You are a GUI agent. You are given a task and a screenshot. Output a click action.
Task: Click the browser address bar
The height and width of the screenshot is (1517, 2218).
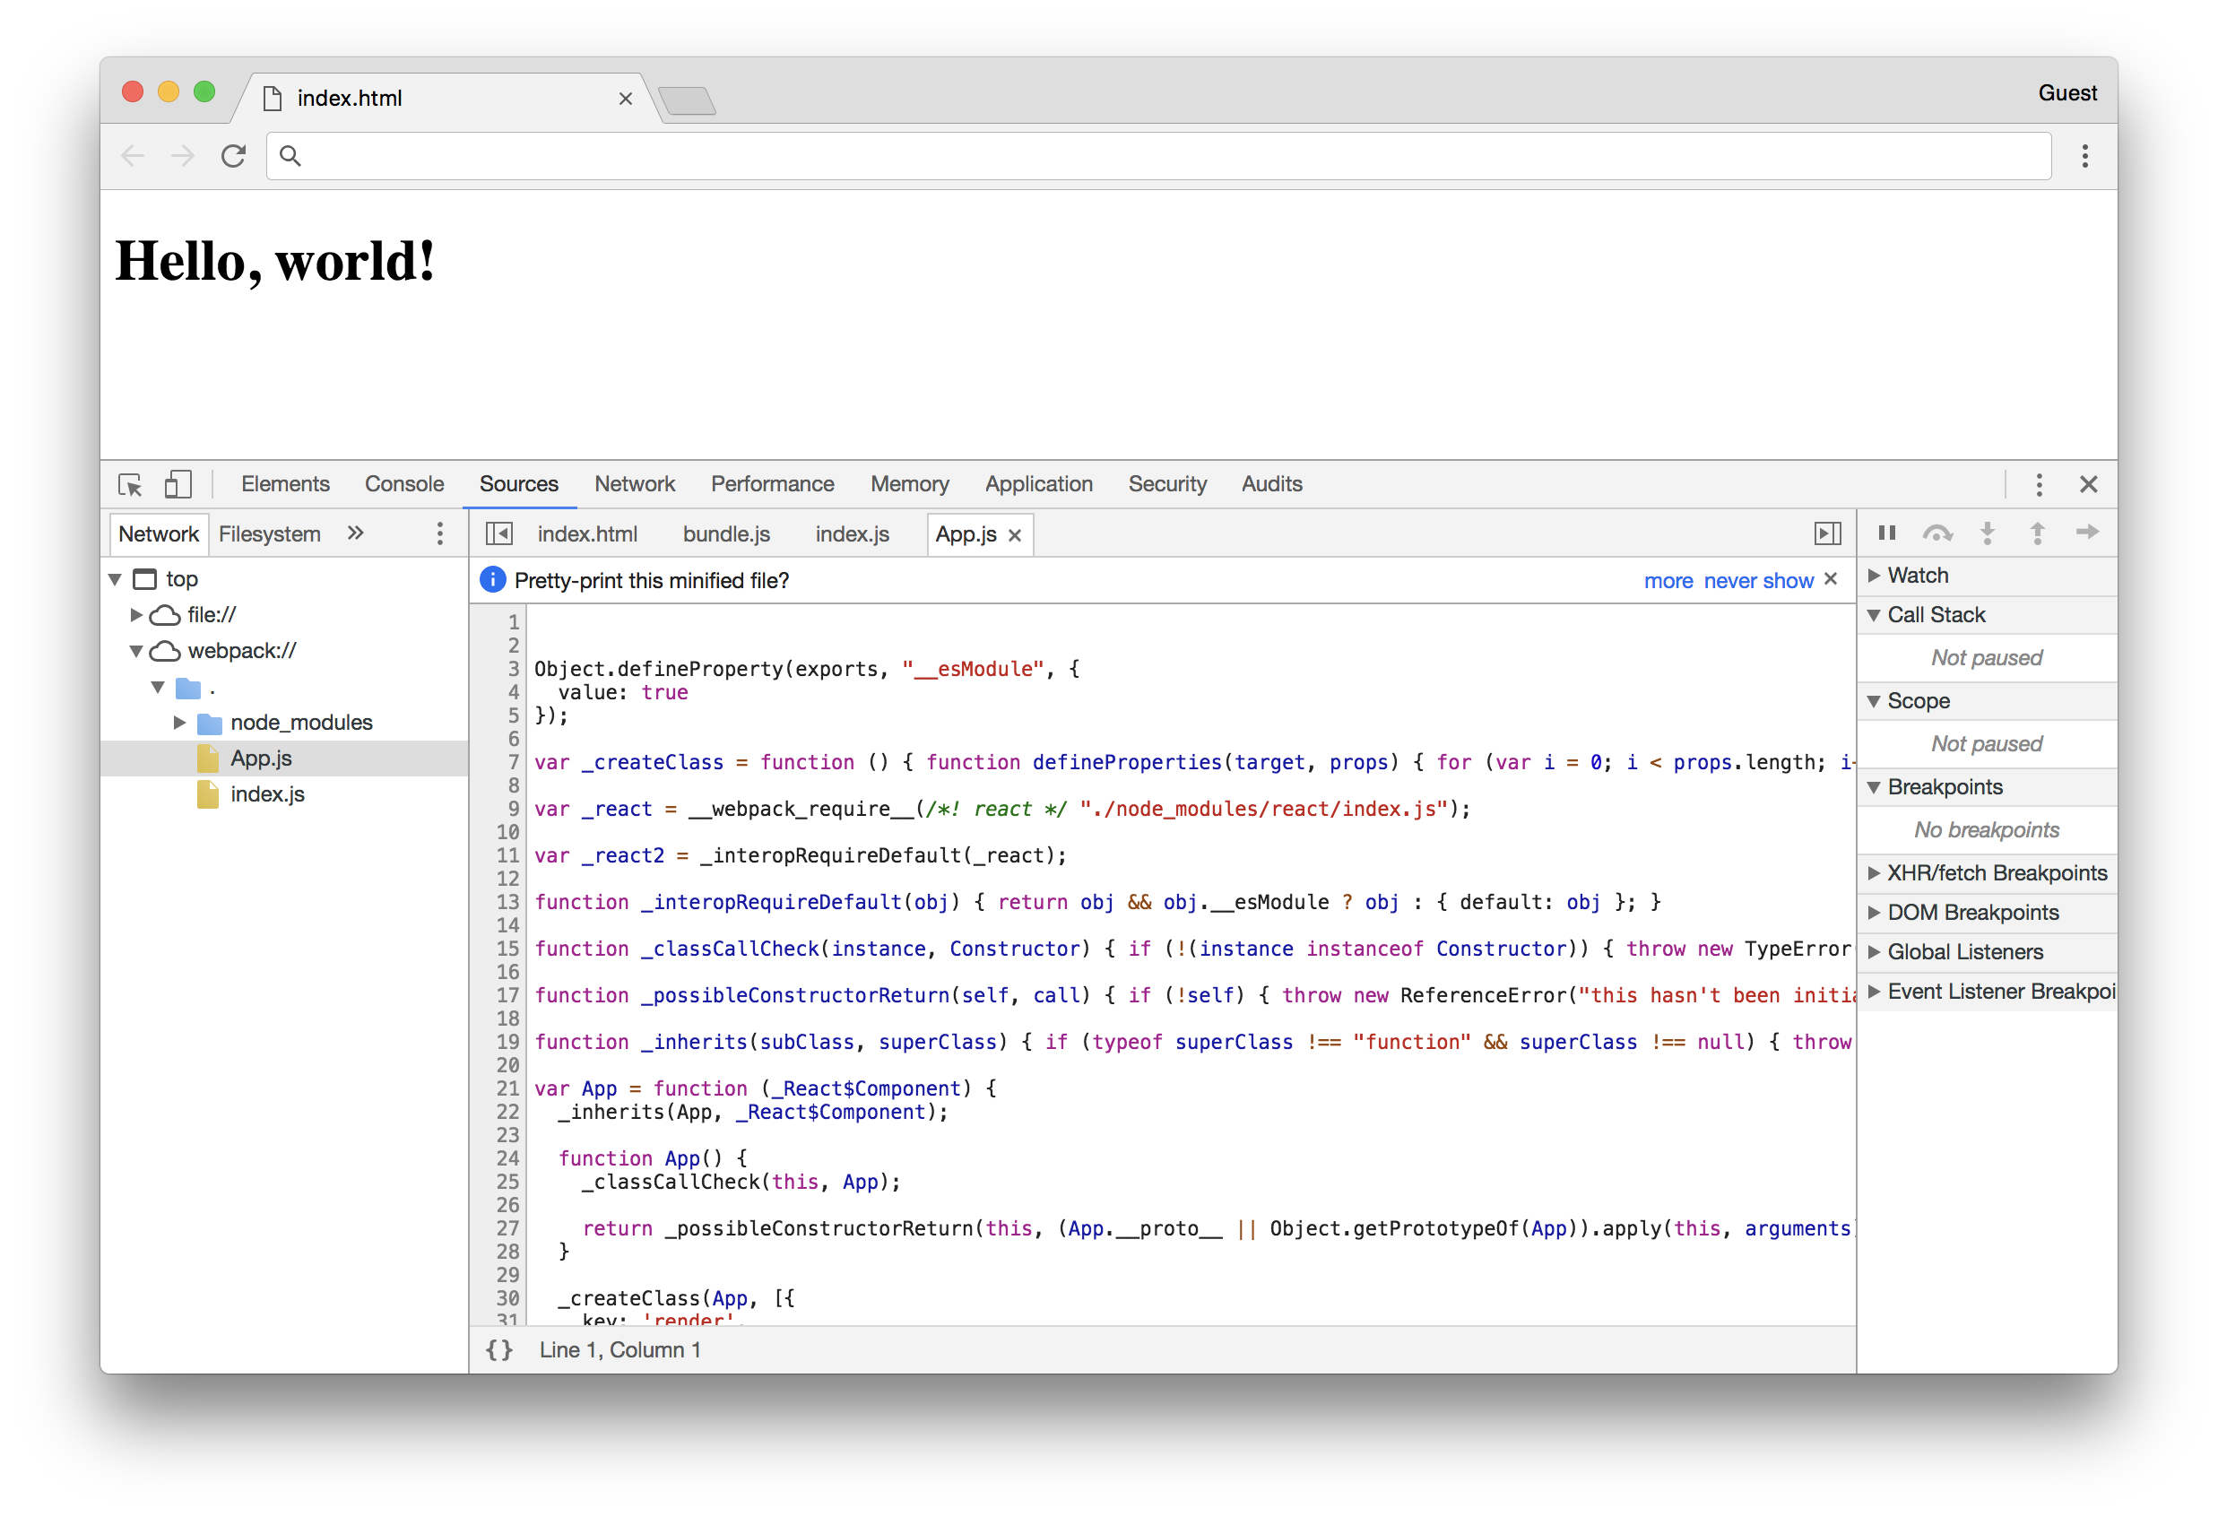click(1158, 156)
